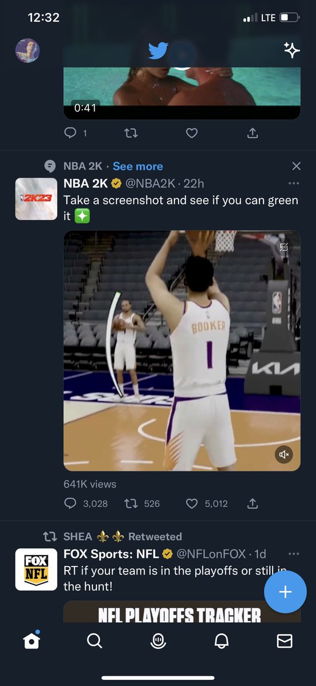Unmute the NBA 2K video

[283, 454]
